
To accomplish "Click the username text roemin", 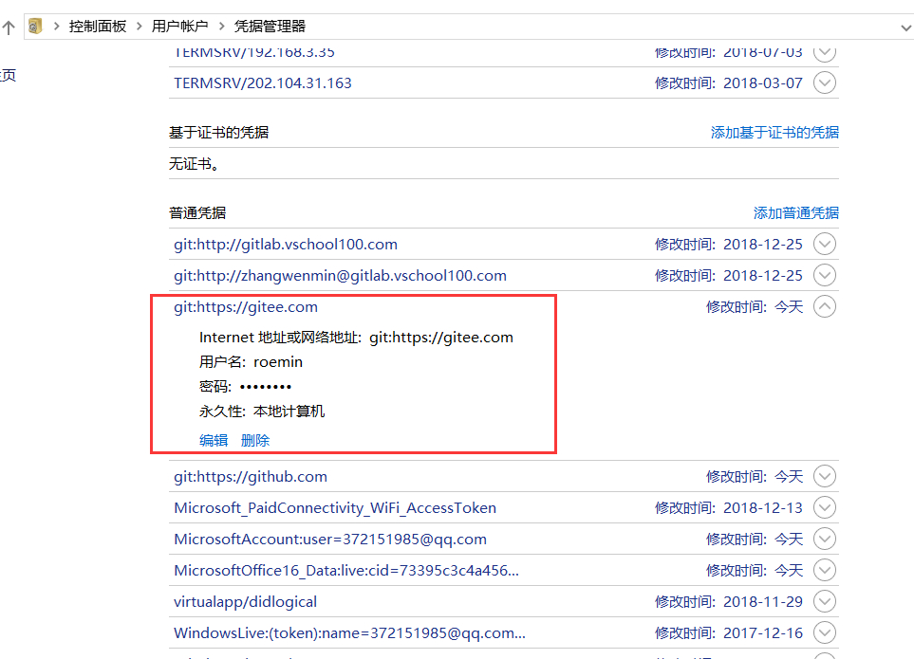I will tap(278, 362).
